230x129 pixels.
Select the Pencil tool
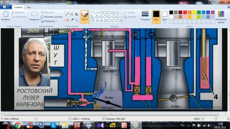tap(67, 14)
